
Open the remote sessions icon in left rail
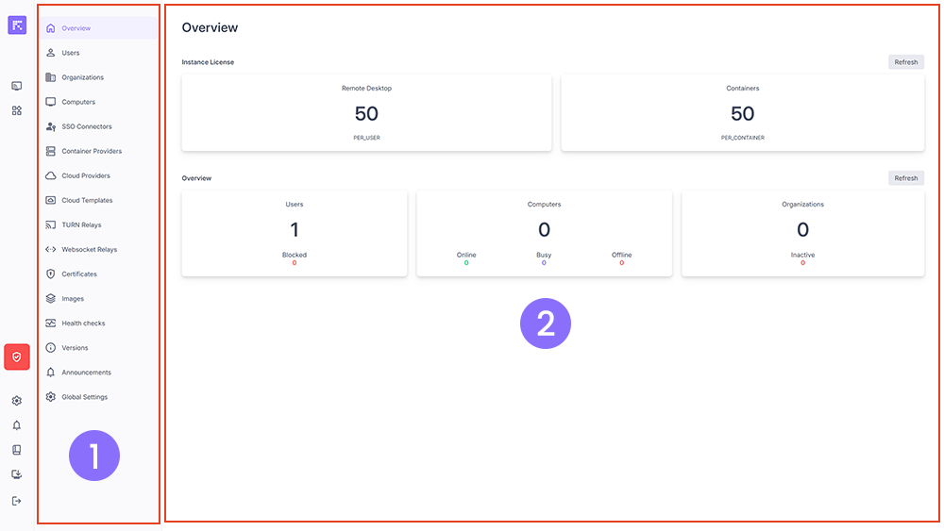point(17,86)
